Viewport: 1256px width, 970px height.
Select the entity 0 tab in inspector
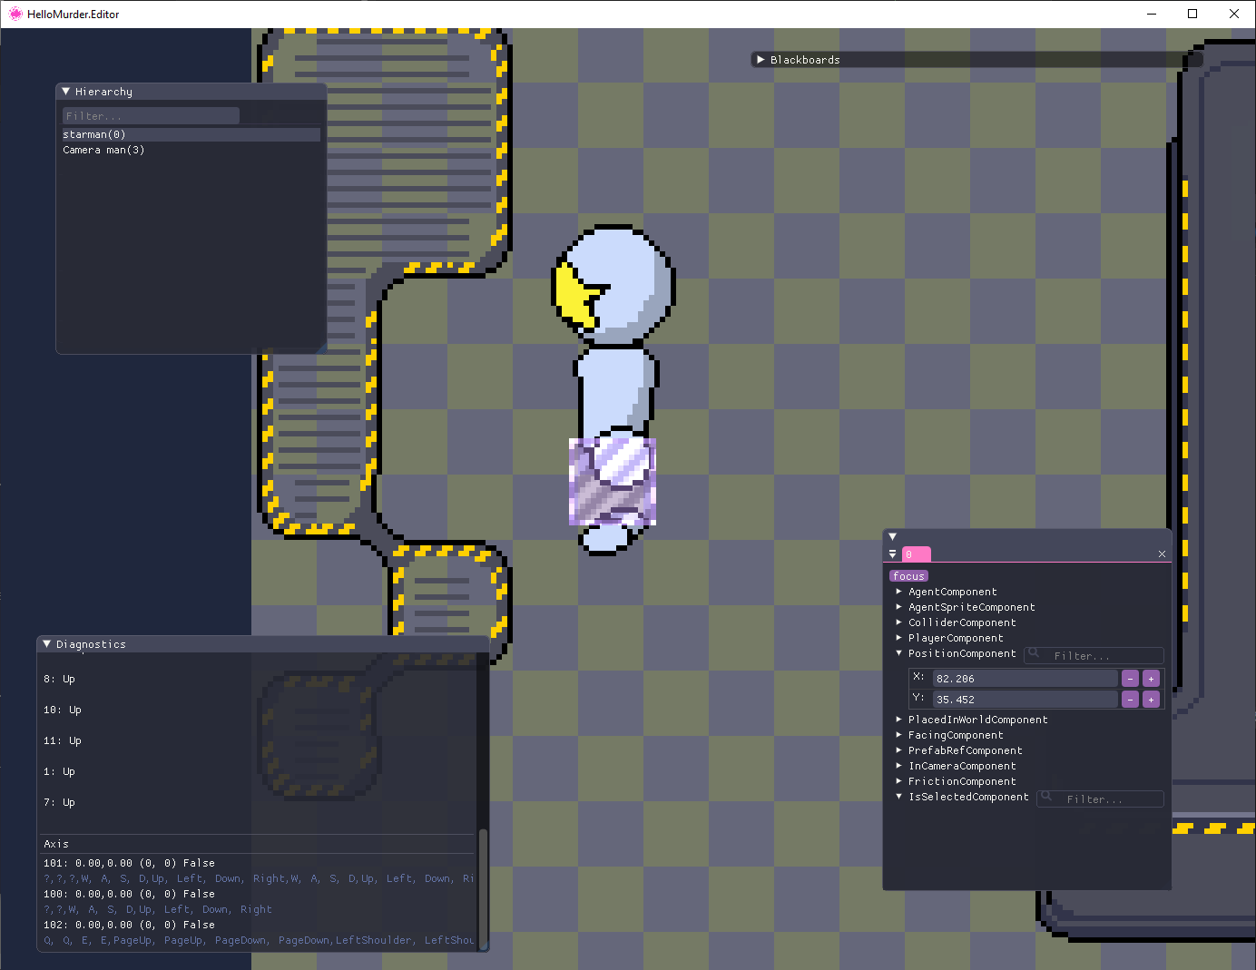click(915, 554)
